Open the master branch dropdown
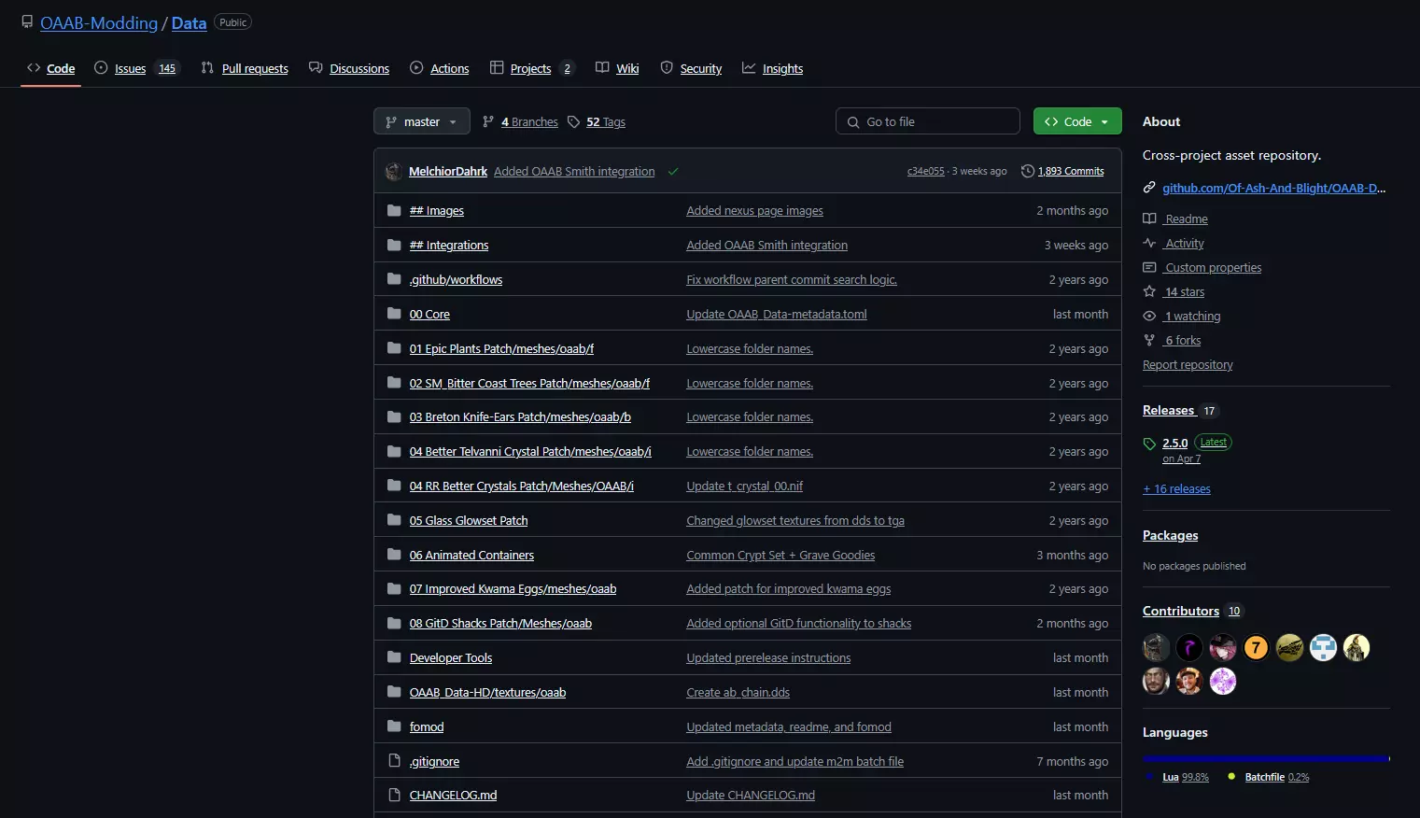 (421, 121)
